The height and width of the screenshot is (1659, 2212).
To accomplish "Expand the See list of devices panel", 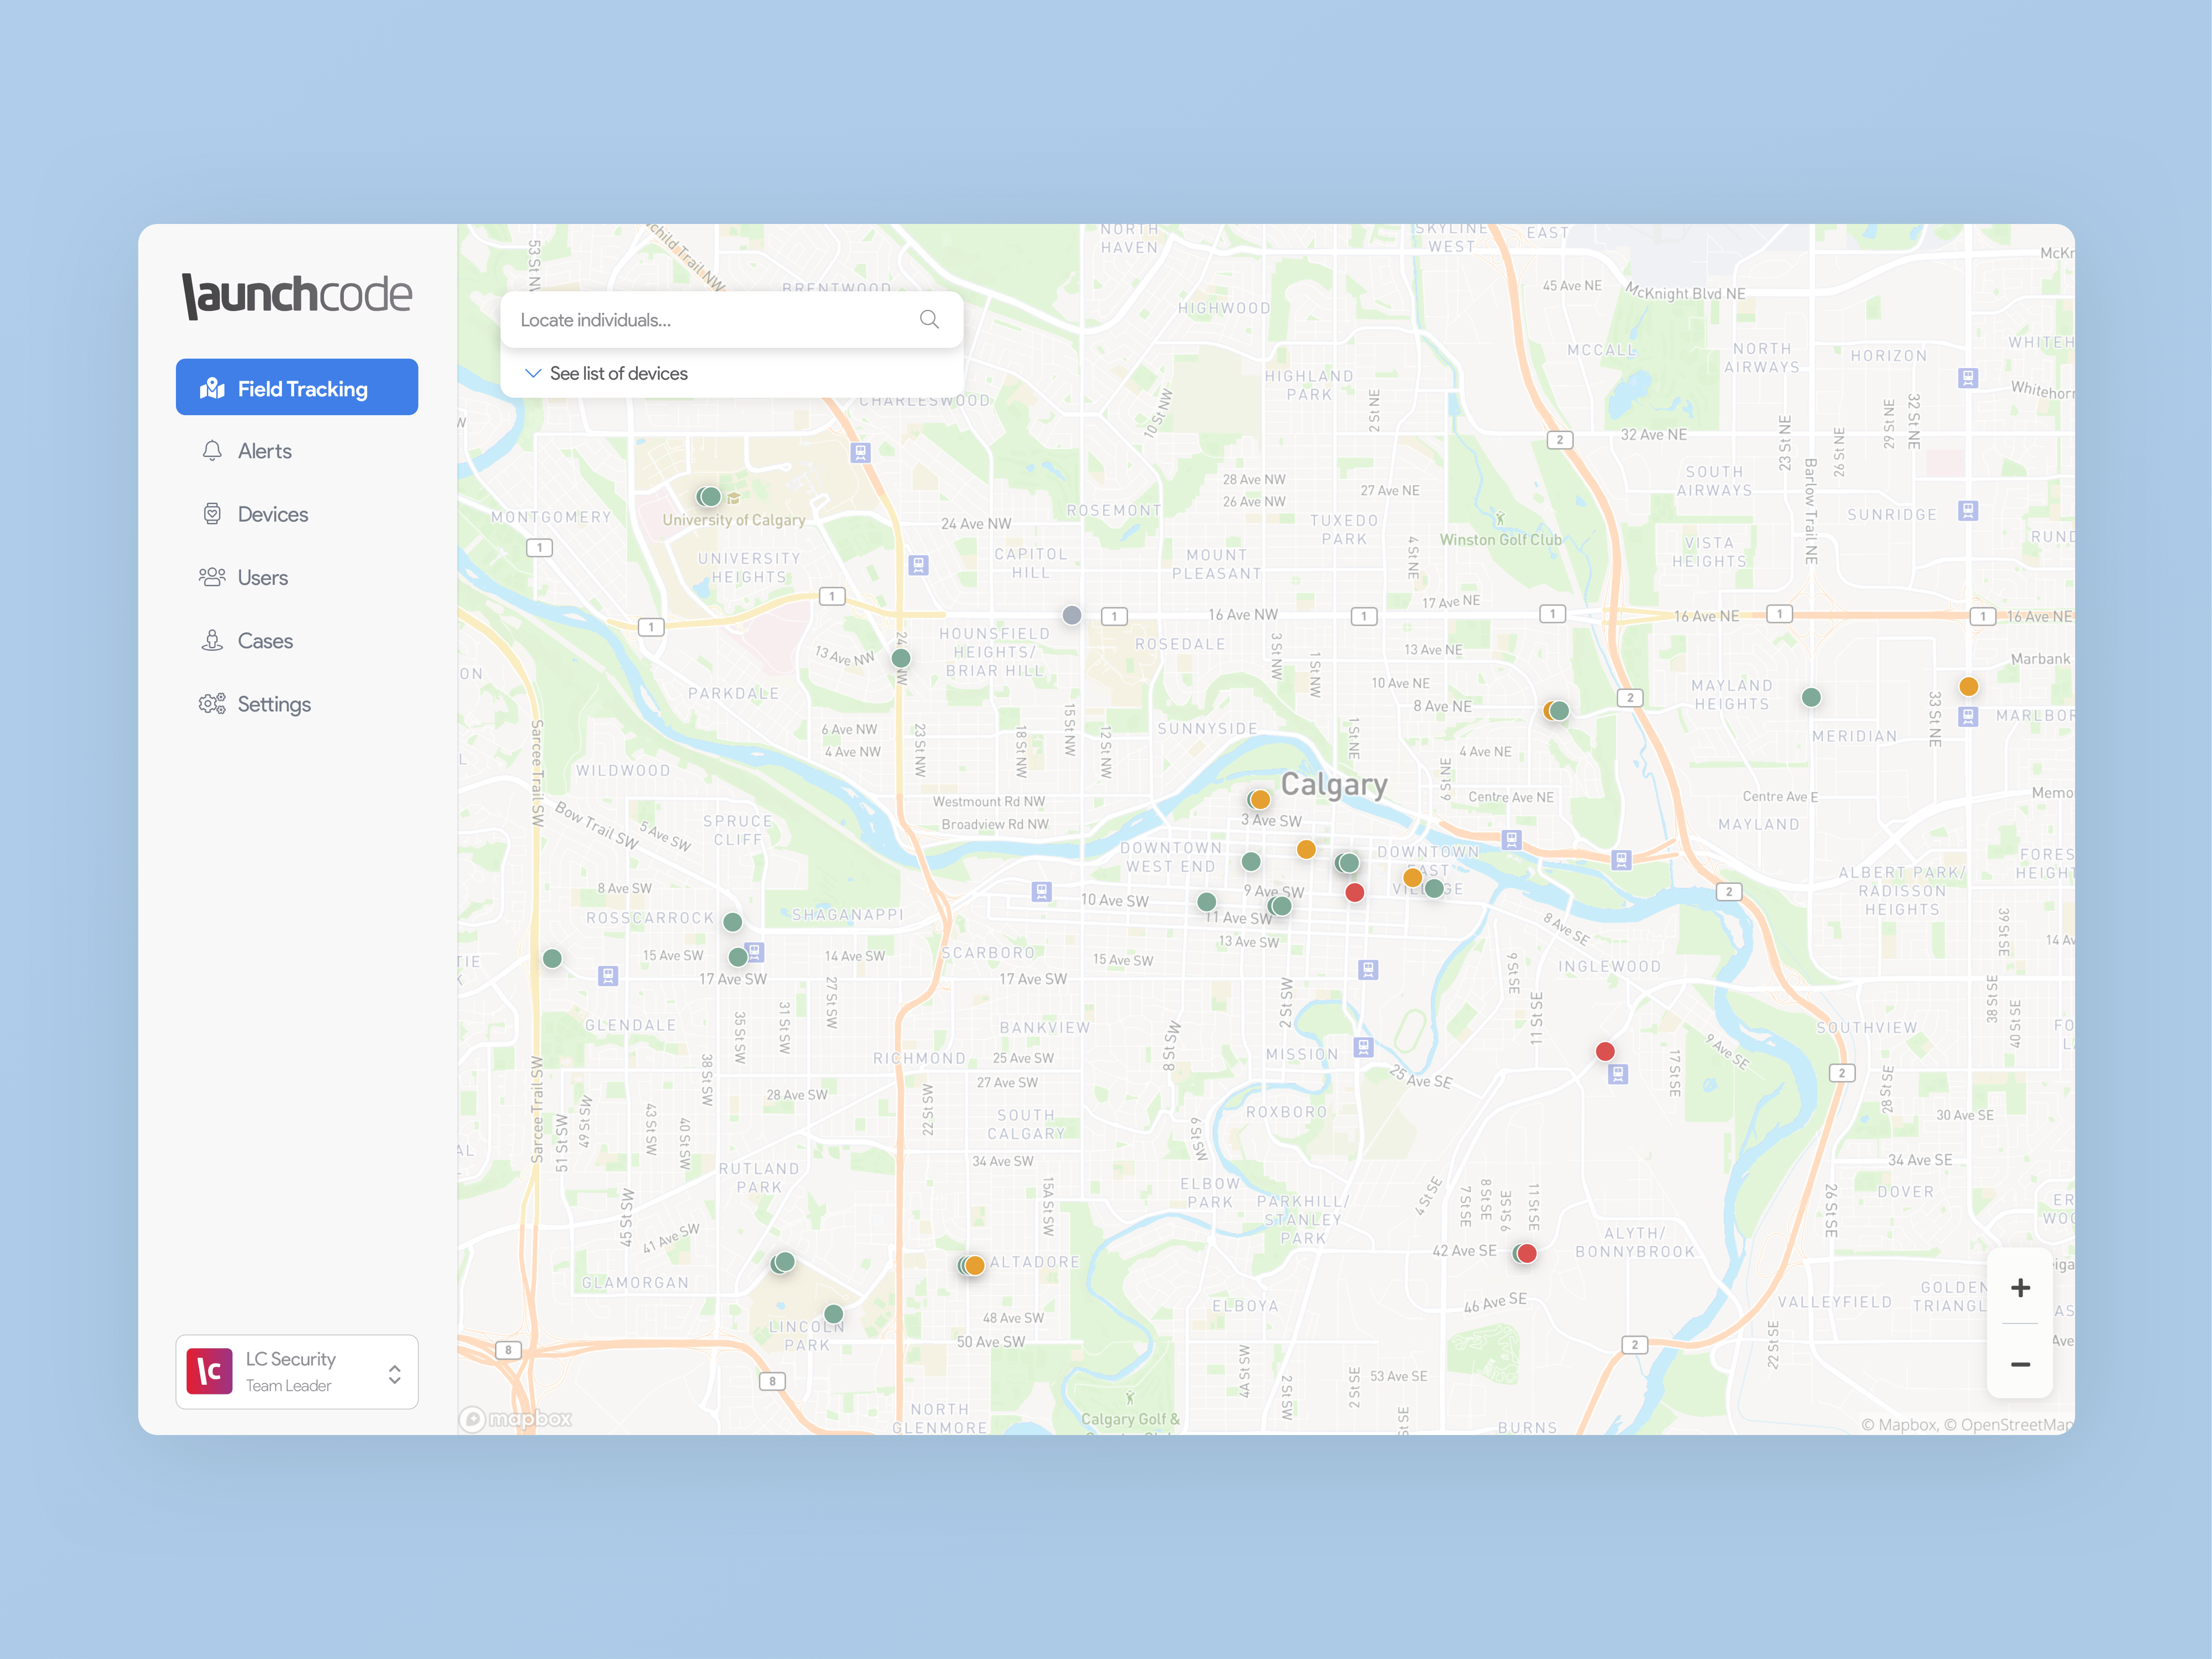I will (618, 373).
